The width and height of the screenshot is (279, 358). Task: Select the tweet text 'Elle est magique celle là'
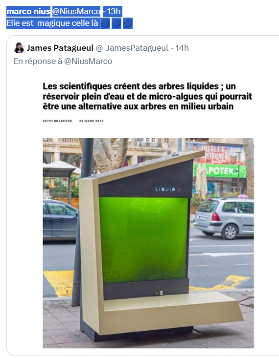[52, 23]
